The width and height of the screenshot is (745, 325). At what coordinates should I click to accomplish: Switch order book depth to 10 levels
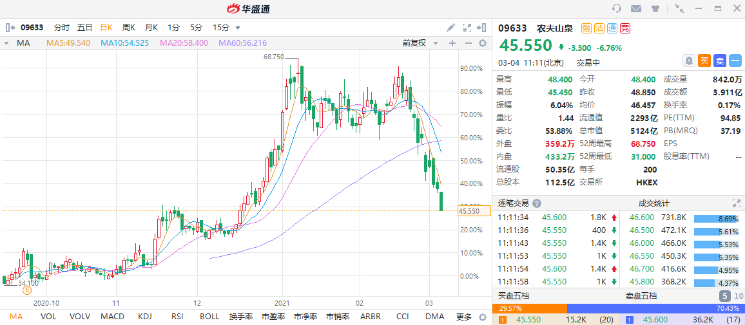pos(739,296)
